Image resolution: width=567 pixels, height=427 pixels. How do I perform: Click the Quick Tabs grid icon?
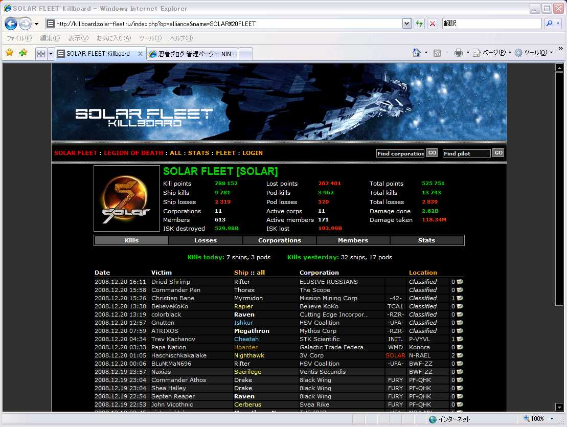(x=41, y=54)
